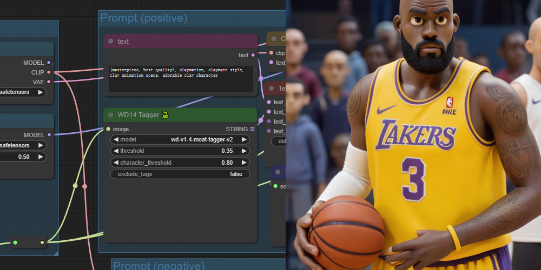Increase character_threshold with right arrow
Screen dimensions: 541x270
coord(244,163)
